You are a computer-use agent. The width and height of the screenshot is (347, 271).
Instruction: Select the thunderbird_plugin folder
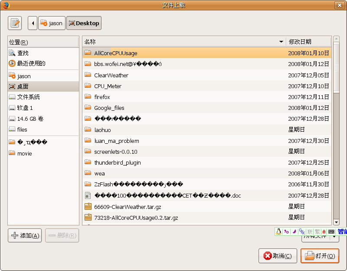207,162
